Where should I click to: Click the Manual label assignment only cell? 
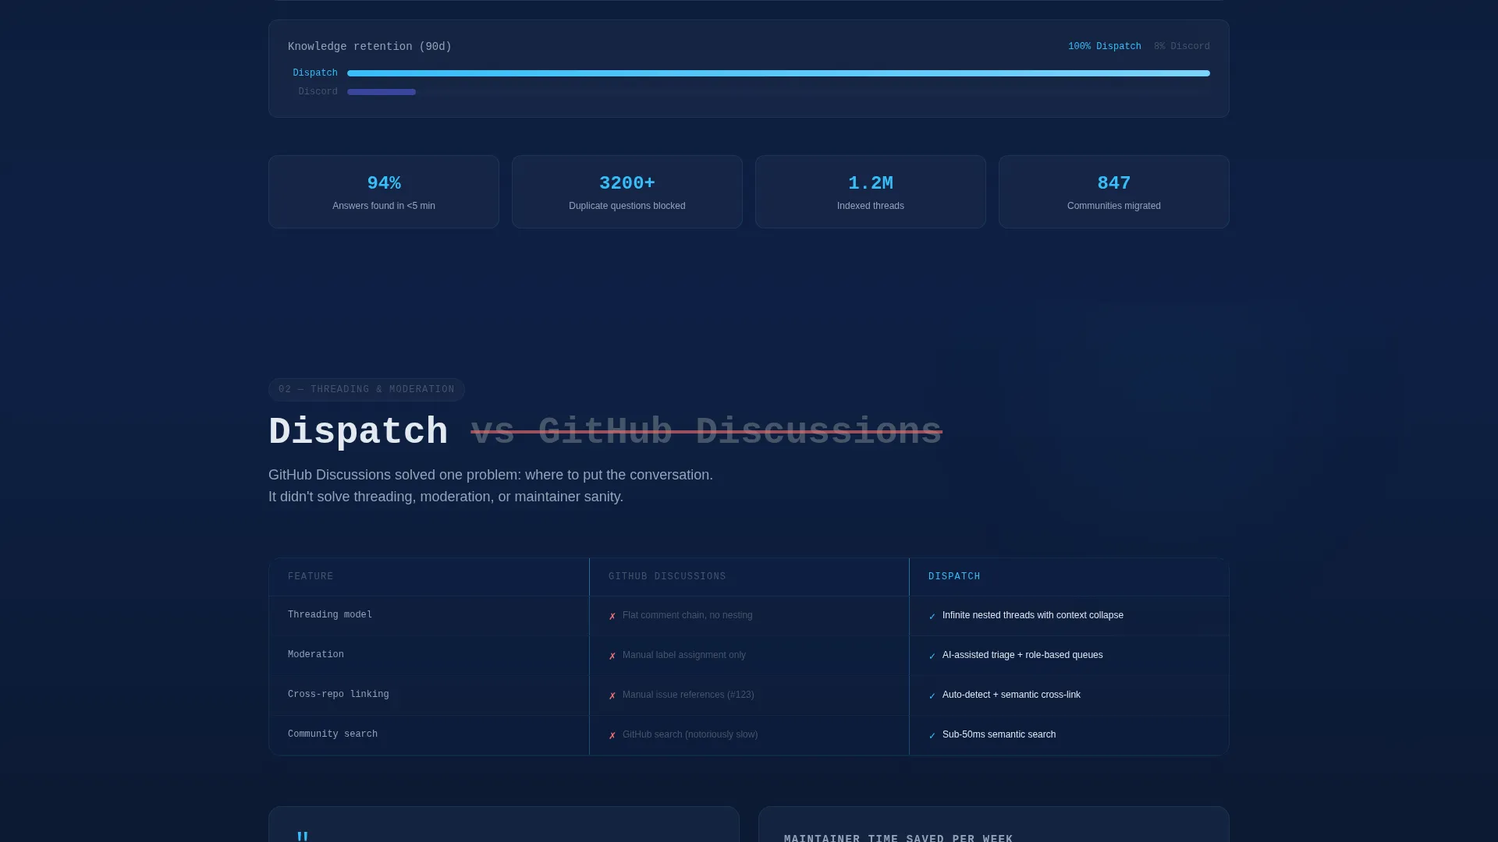click(684, 655)
